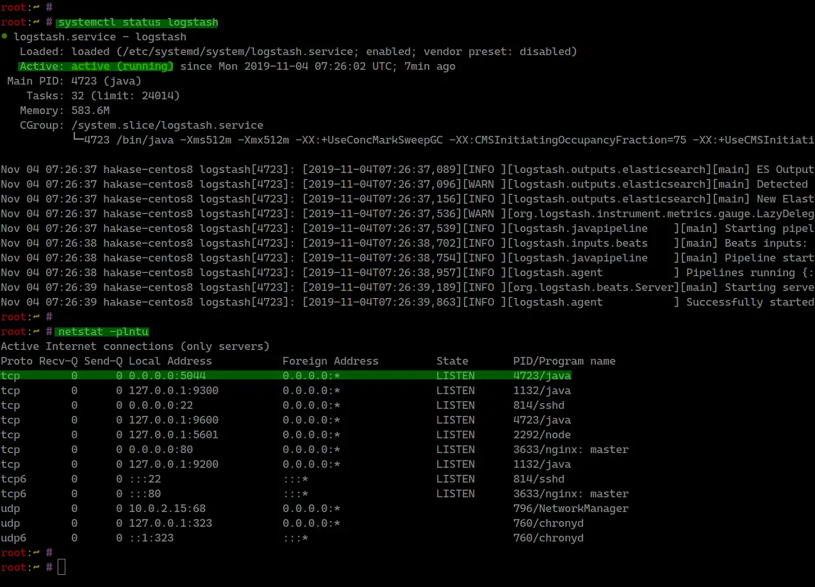This screenshot has height=587, width=815.
Task: Click the green status dot before logstash.service
Action: 4,37
